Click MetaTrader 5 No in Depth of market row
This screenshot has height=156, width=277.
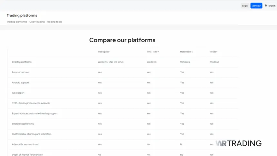(182, 155)
